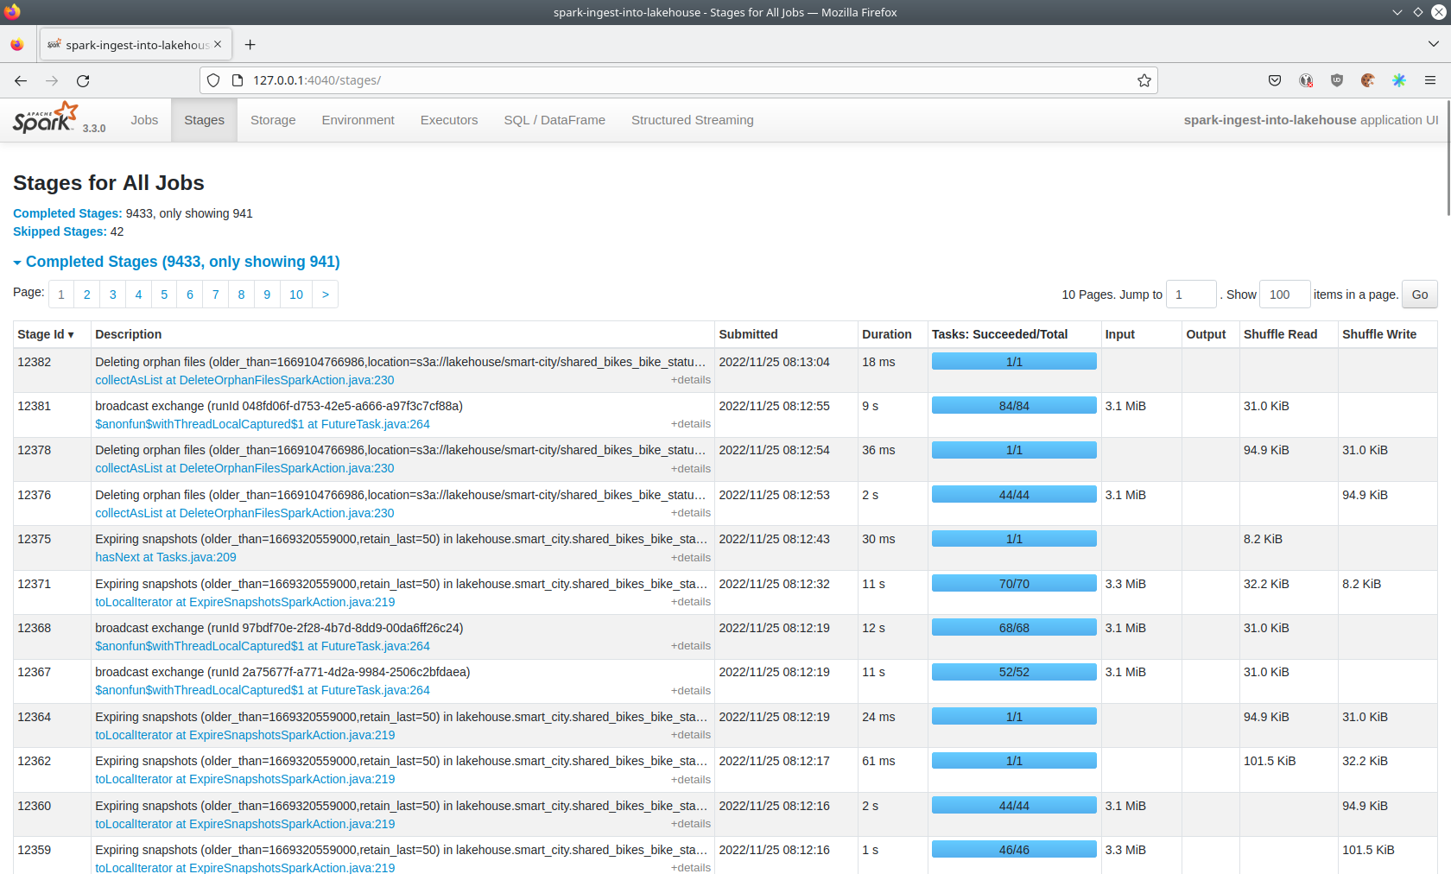Open the hasNext at Tasks.java:209 link
Screen dimensions: 1451x874
[165, 557]
